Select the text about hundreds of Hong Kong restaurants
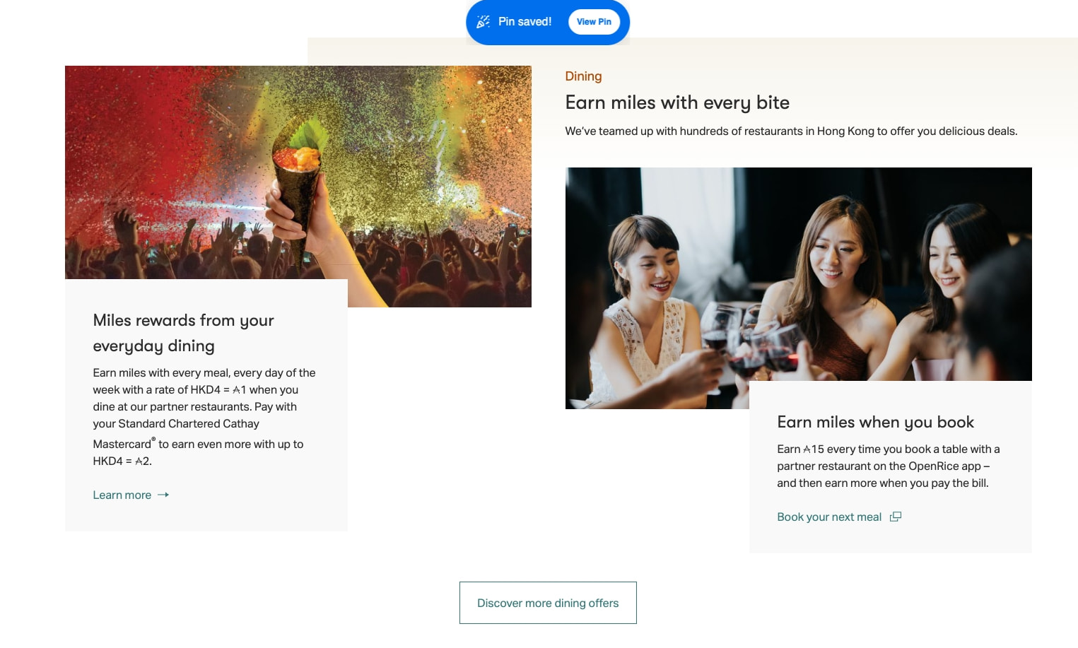The image size is (1078, 648). click(x=791, y=131)
